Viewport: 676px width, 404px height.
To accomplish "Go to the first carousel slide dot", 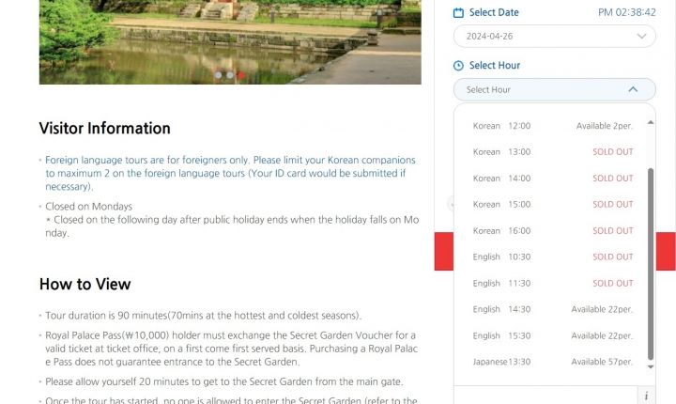I will pos(218,75).
